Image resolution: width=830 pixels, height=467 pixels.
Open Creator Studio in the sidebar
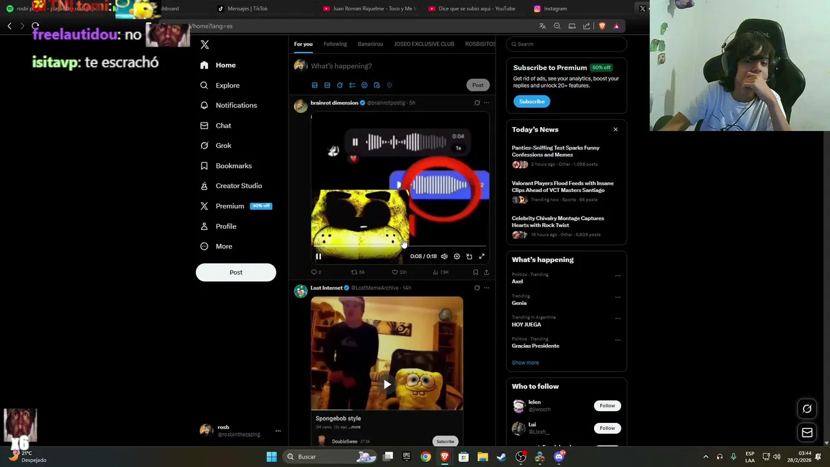tap(231, 186)
